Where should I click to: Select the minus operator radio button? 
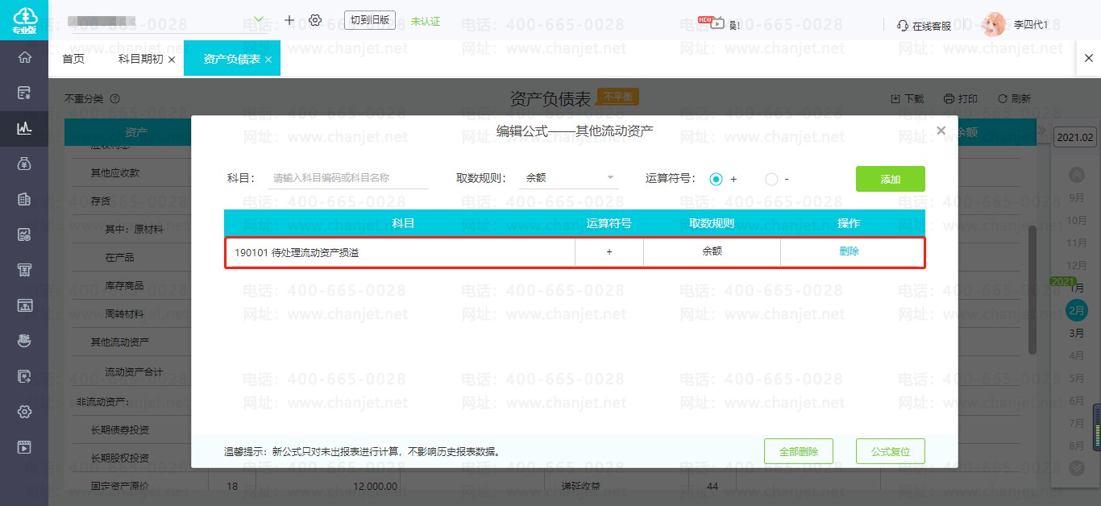click(x=771, y=179)
